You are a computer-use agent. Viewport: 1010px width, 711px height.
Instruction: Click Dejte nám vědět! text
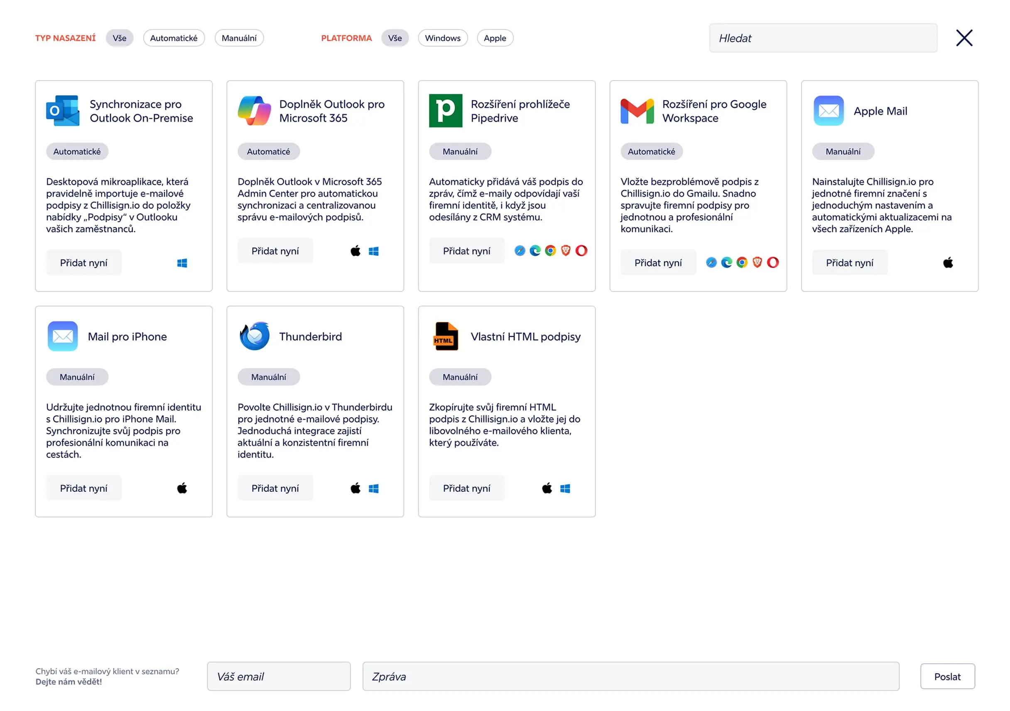(x=69, y=682)
